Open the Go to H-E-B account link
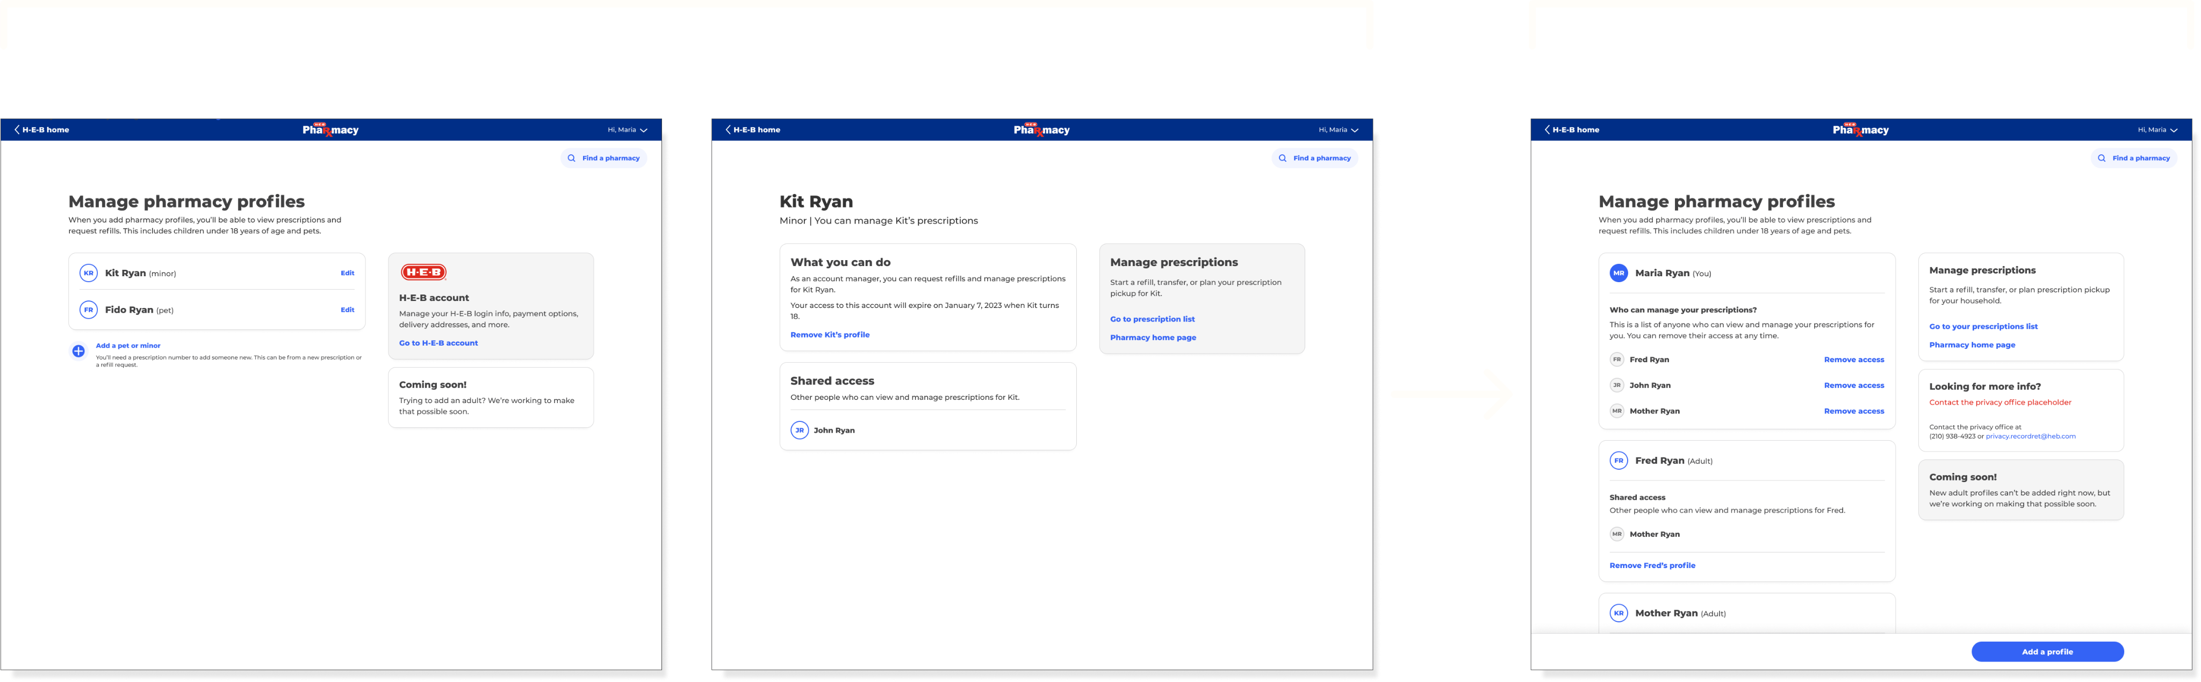 (438, 343)
